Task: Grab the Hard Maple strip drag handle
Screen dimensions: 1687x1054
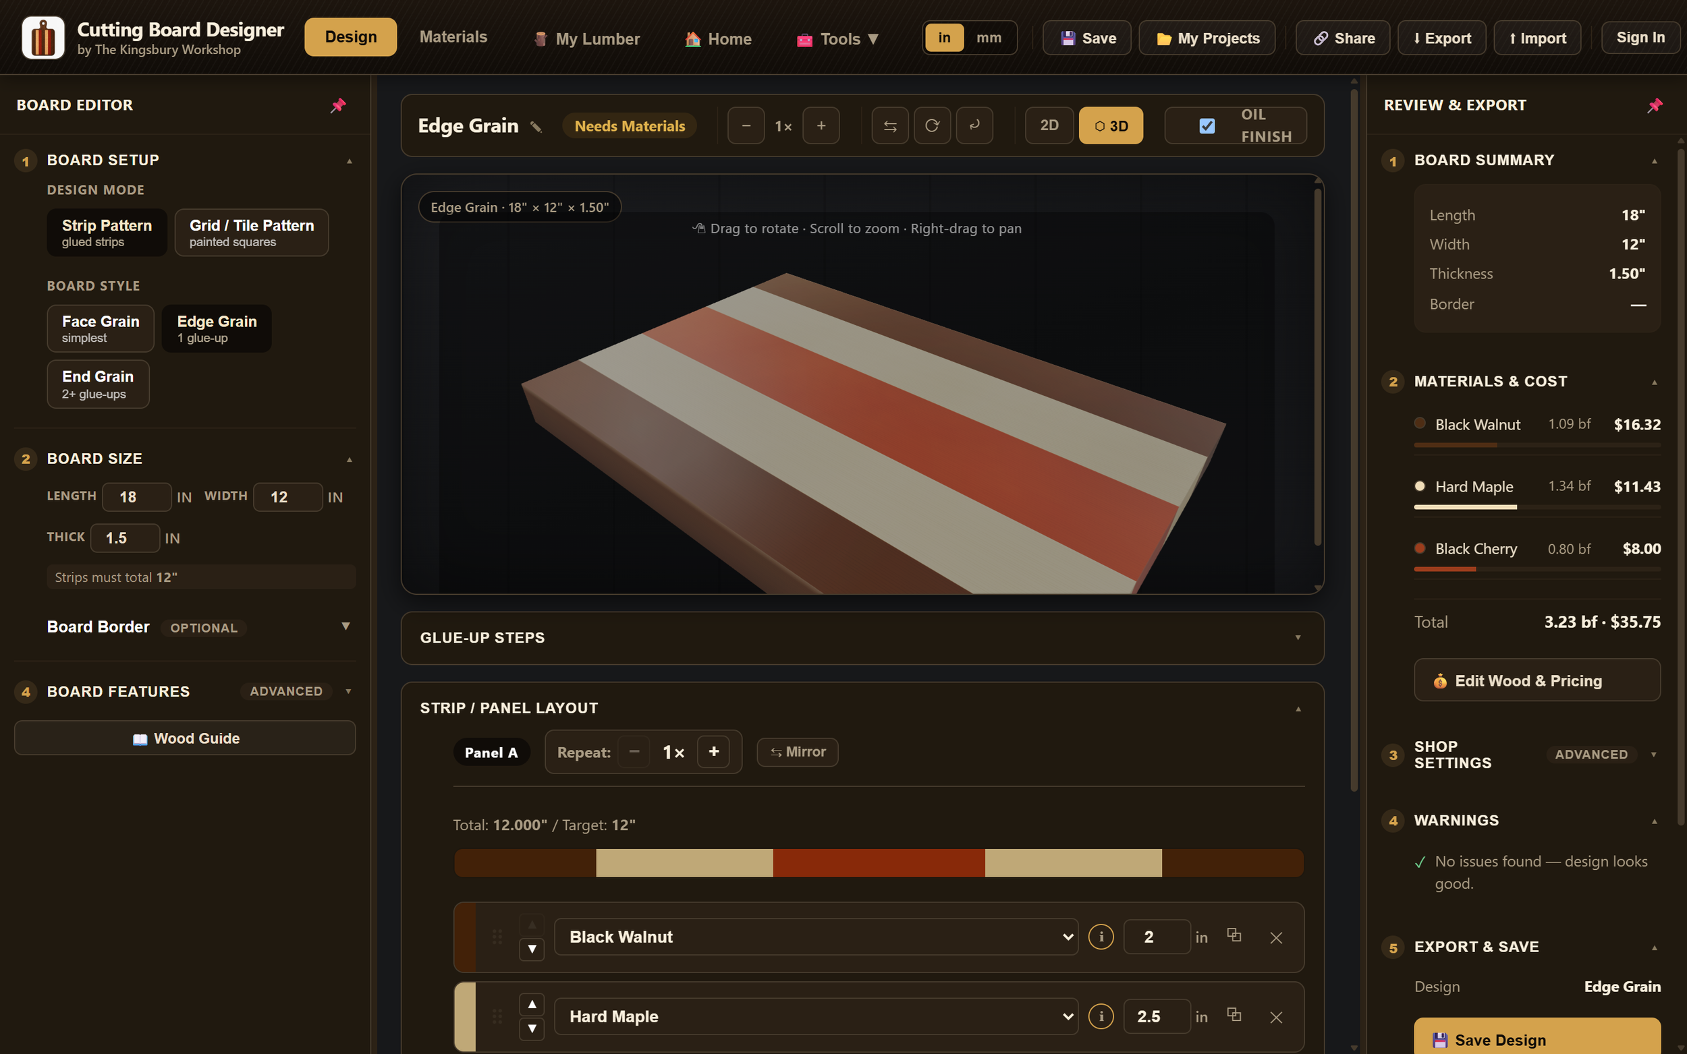Action: tap(497, 1016)
